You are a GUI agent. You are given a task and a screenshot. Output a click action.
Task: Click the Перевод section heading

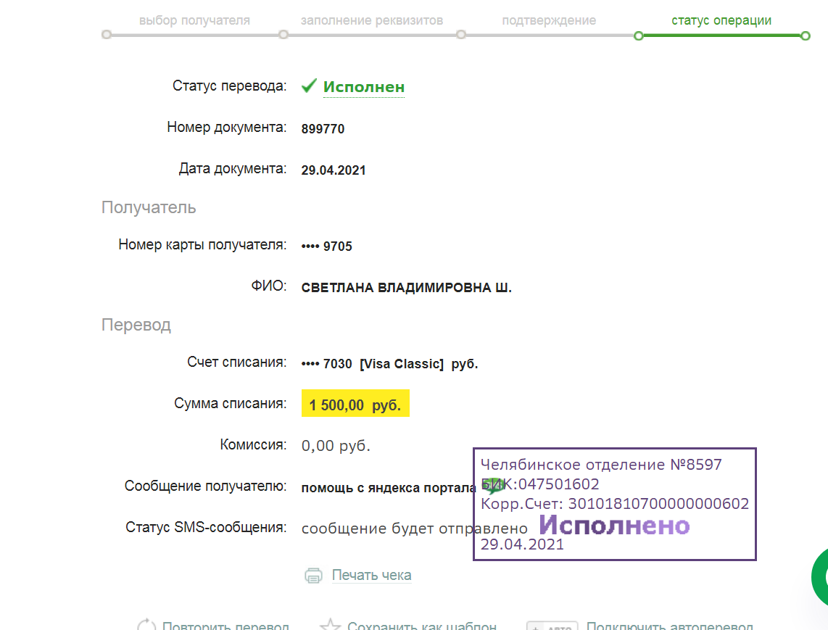[136, 325]
